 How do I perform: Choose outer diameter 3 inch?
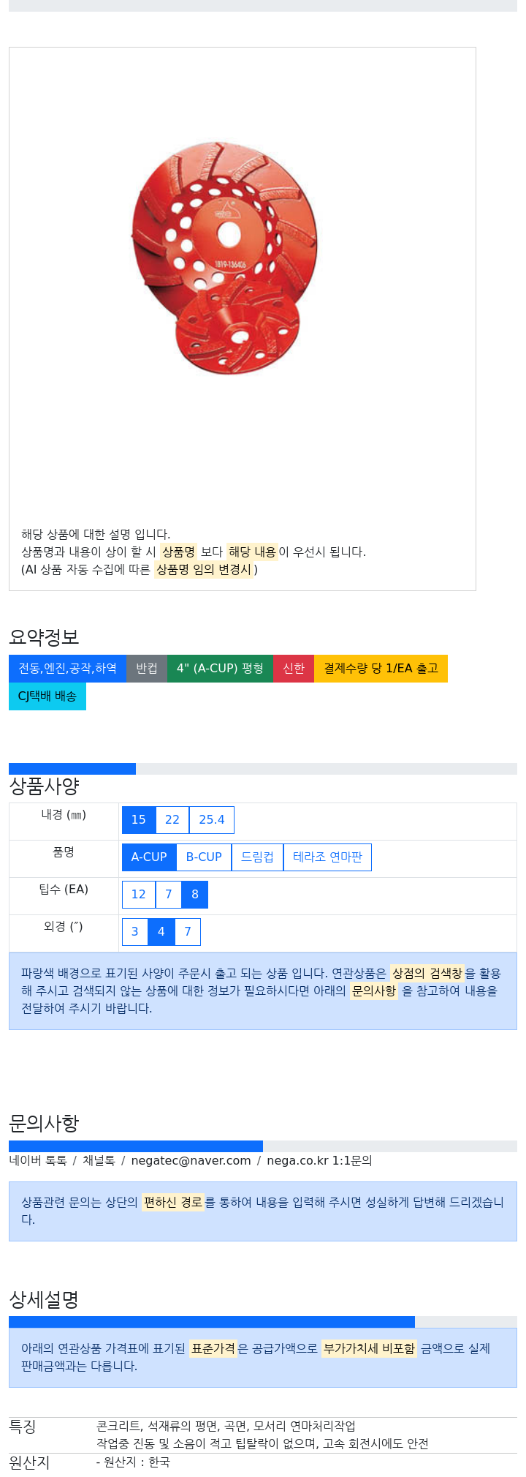click(x=135, y=931)
